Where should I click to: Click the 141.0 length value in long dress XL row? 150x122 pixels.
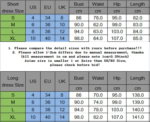click(138, 117)
